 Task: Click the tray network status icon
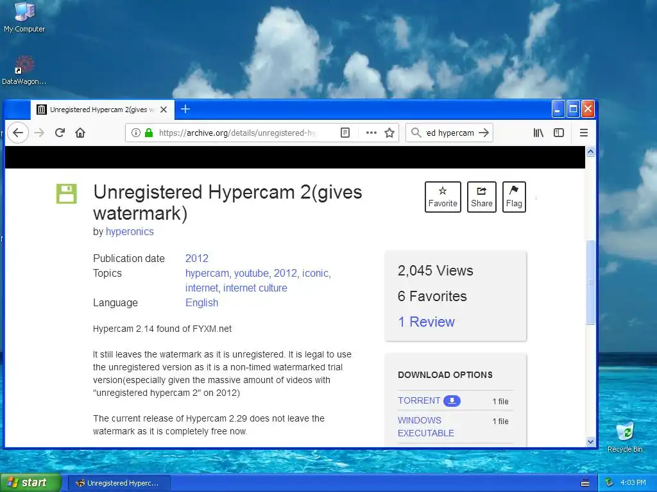click(x=610, y=483)
